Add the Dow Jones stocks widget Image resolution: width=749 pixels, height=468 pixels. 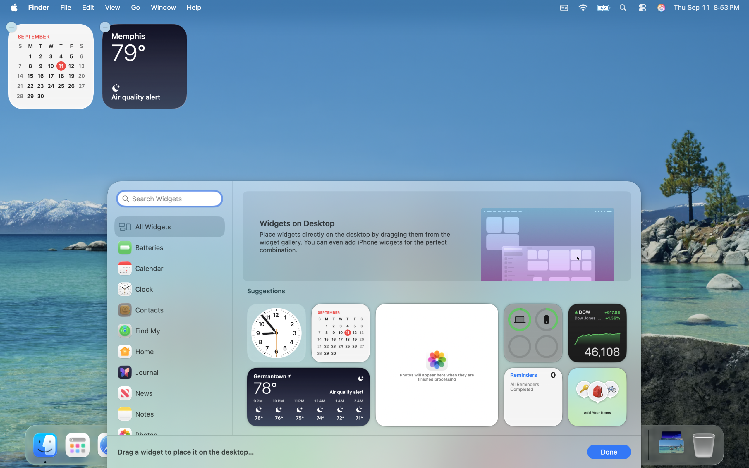[x=597, y=333]
